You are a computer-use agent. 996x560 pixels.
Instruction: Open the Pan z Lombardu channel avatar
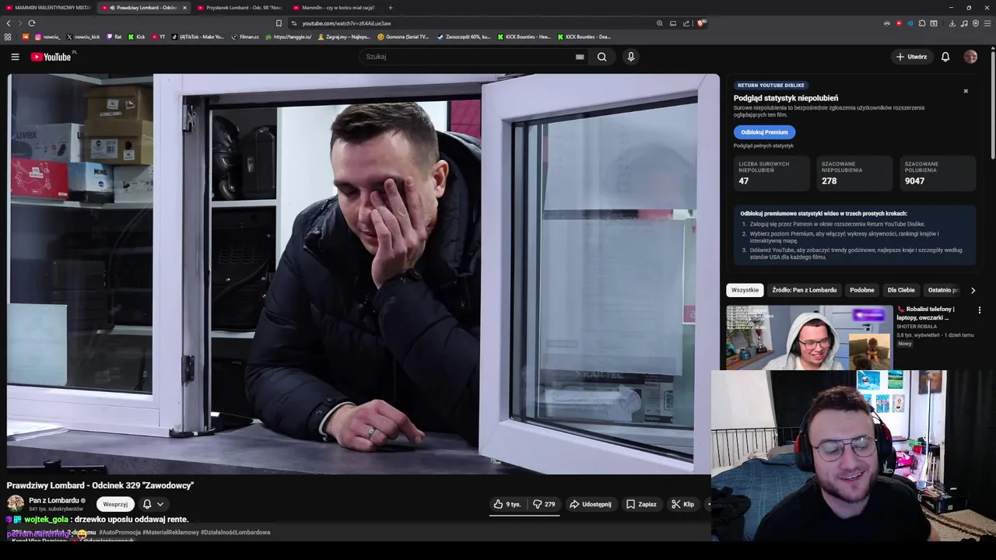click(x=16, y=504)
